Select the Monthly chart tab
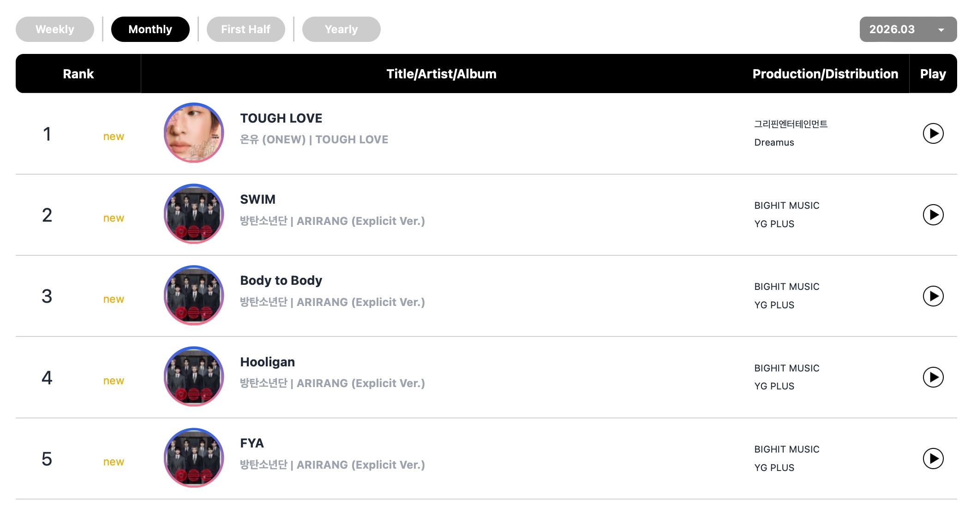 click(150, 29)
